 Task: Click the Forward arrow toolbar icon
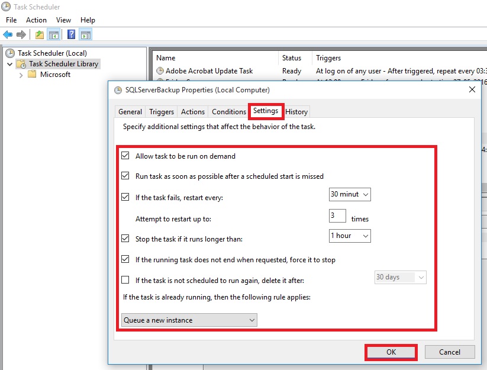[21, 34]
